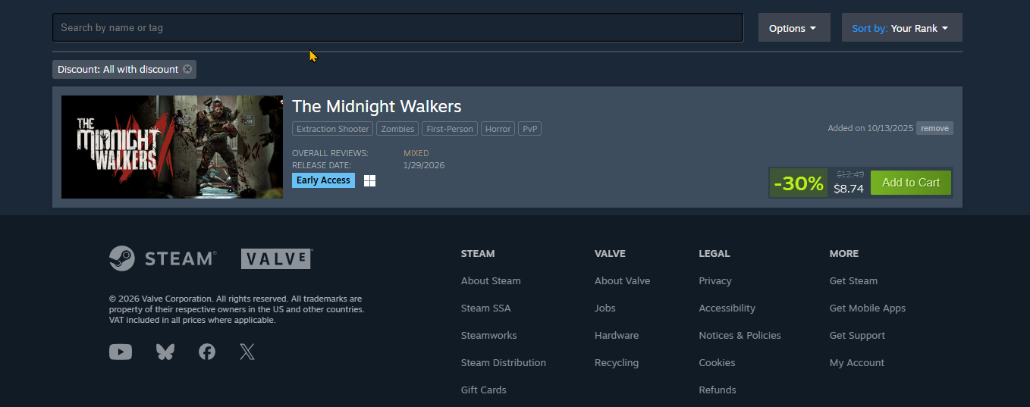1030x407 pixels.
Task: Add The Midnight Walkers to cart
Action: (911, 183)
